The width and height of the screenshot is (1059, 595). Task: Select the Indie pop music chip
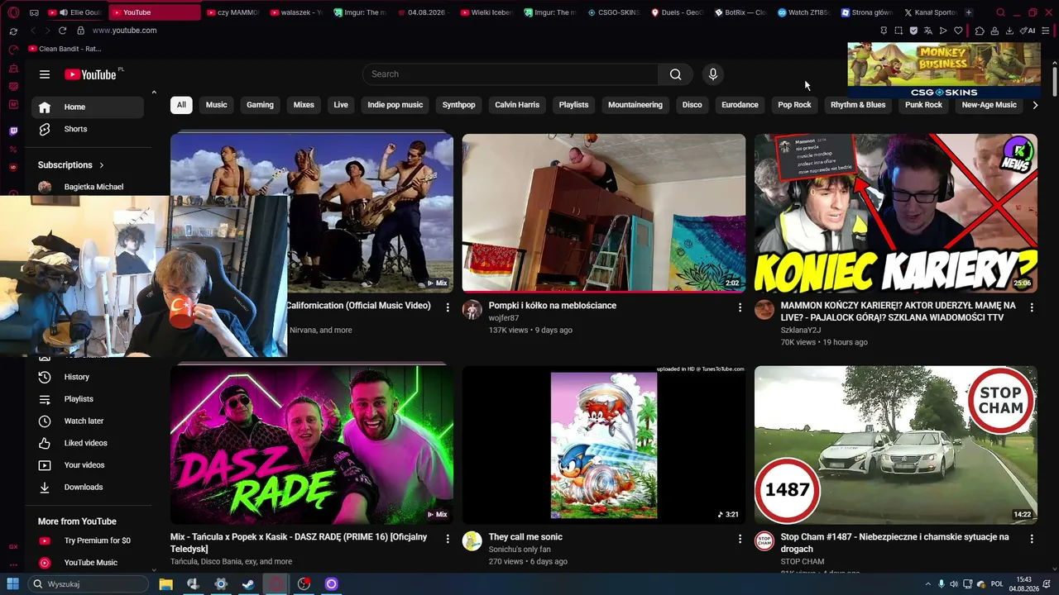[x=395, y=105]
